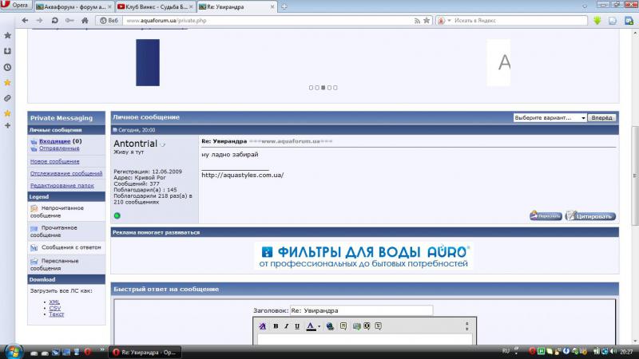Toggle italic formatting in reply editor
The image size is (639, 359).
click(x=287, y=326)
